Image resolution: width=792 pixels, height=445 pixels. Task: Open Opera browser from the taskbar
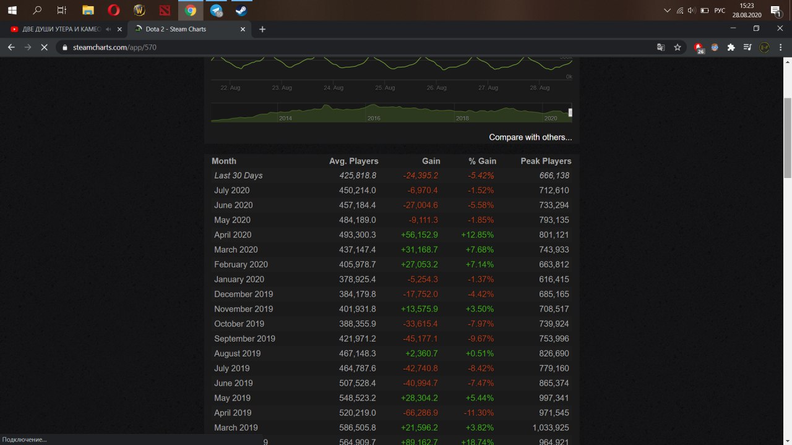click(113, 10)
